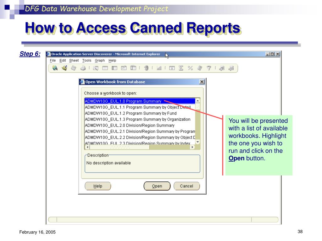Image resolution: width=322 pixels, height=241 pixels.
Task: Click the Open button
Action: [157, 186]
